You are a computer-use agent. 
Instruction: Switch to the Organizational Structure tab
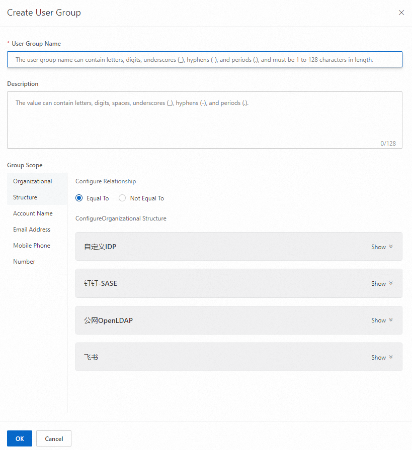click(33, 189)
